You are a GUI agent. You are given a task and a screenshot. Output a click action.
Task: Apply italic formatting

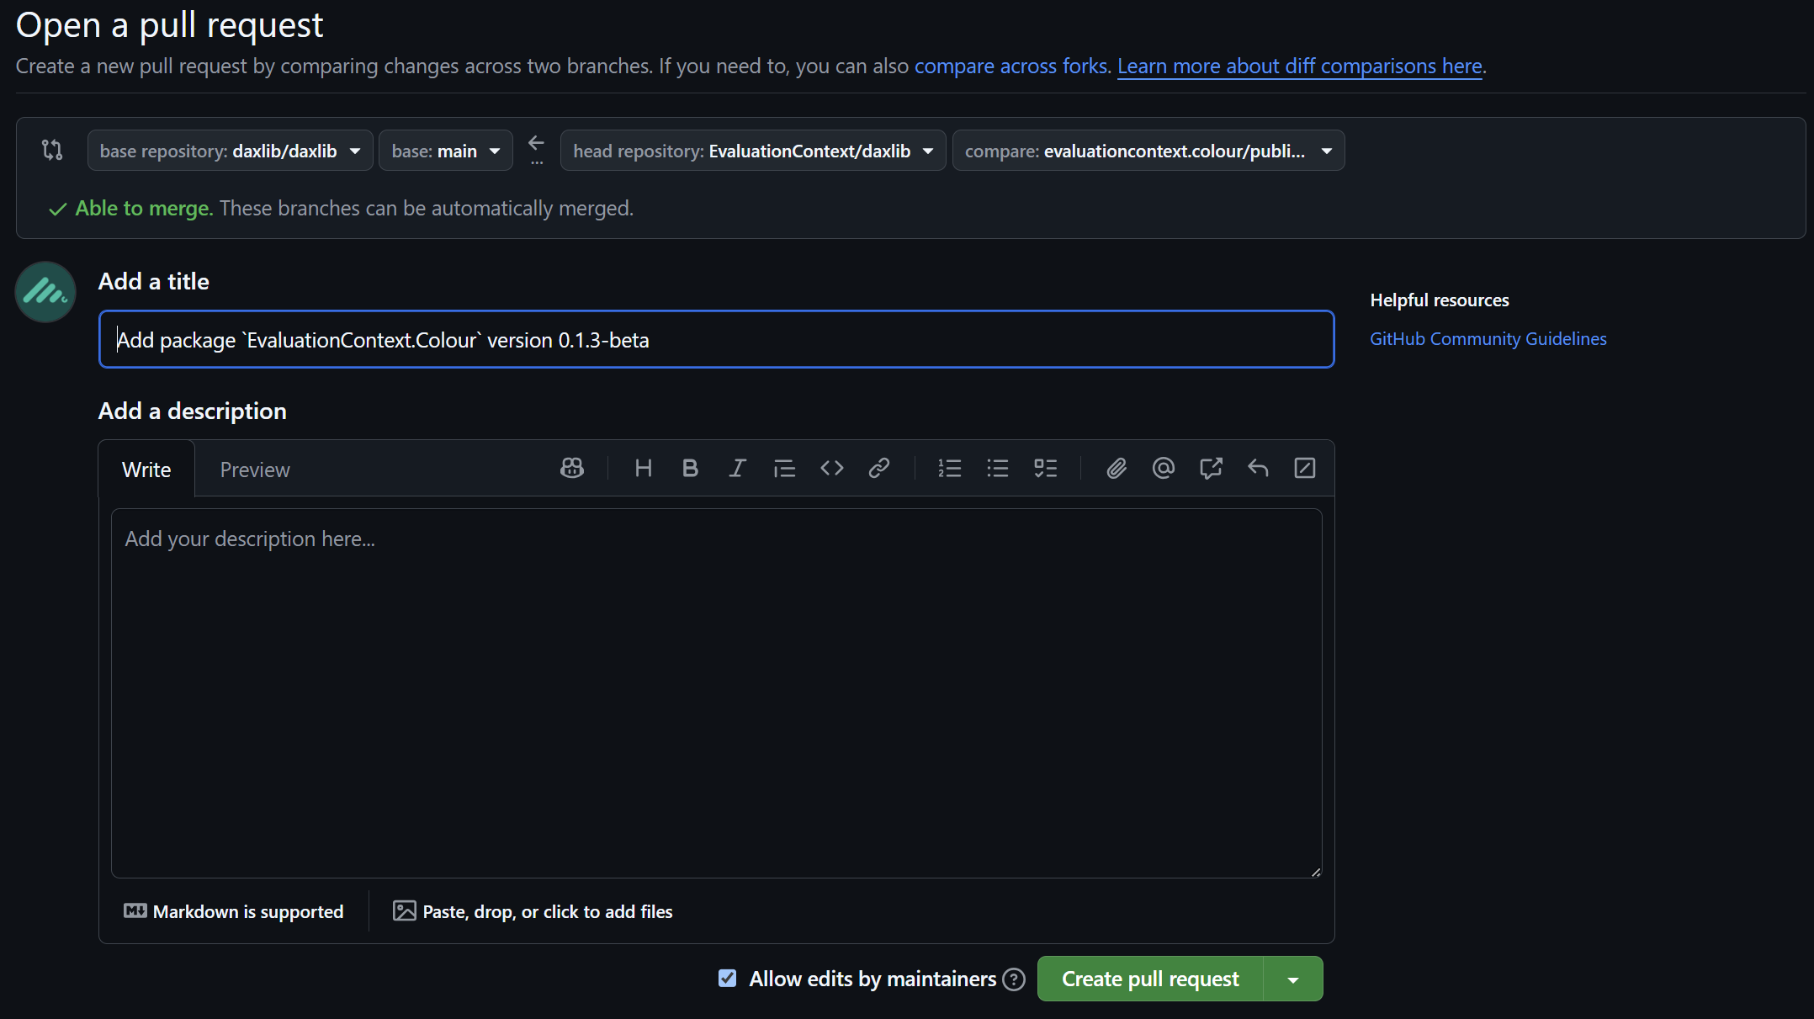[x=737, y=468]
